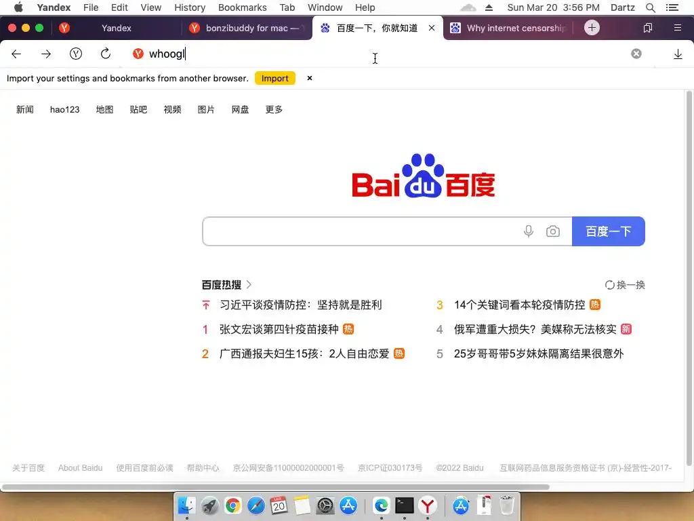This screenshot has width=694, height=521.
Task: Open hot topic 25岁哥哥带5岁妹妹隔离结果很意外
Action: pyautogui.click(x=539, y=353)
